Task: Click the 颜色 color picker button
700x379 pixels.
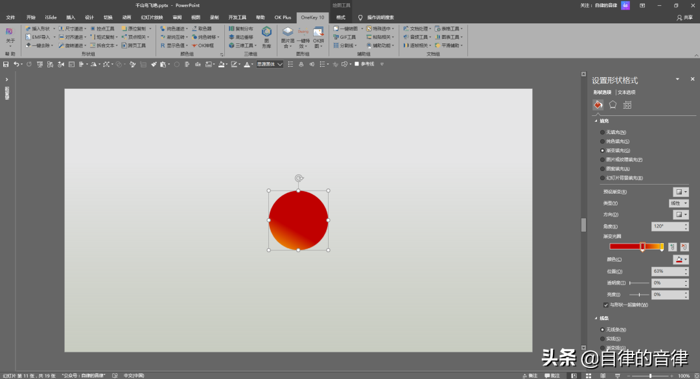Action: (681, 259)
